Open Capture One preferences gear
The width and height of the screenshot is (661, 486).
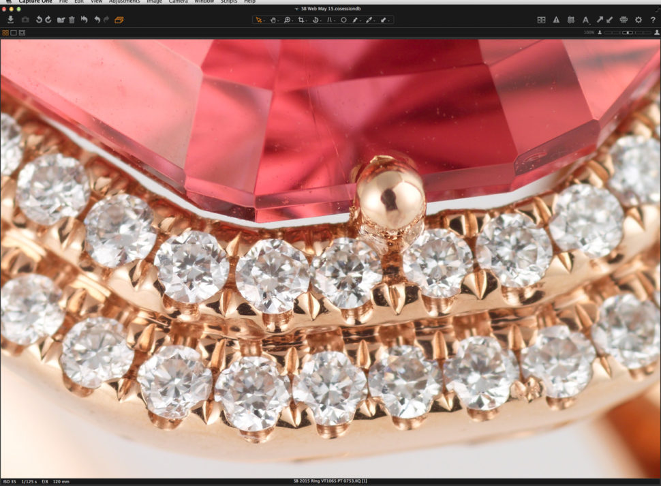point(638,20)
